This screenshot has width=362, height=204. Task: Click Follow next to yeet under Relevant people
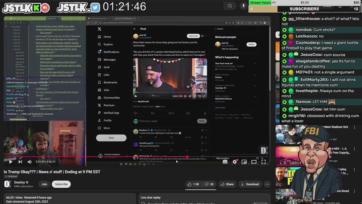click(x=251, y=44)
